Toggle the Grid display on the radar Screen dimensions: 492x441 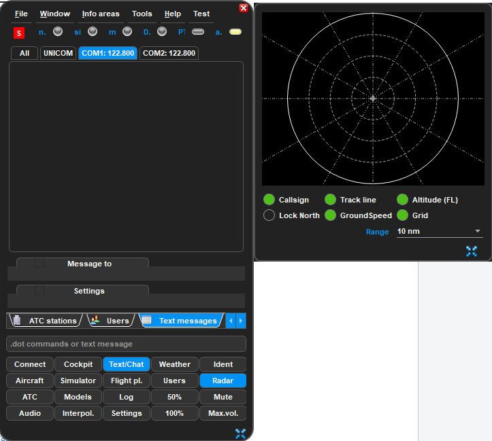402,215
